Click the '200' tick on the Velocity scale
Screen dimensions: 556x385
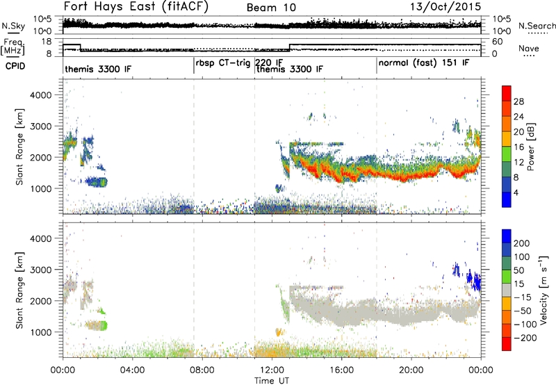(x=522, y=243)
